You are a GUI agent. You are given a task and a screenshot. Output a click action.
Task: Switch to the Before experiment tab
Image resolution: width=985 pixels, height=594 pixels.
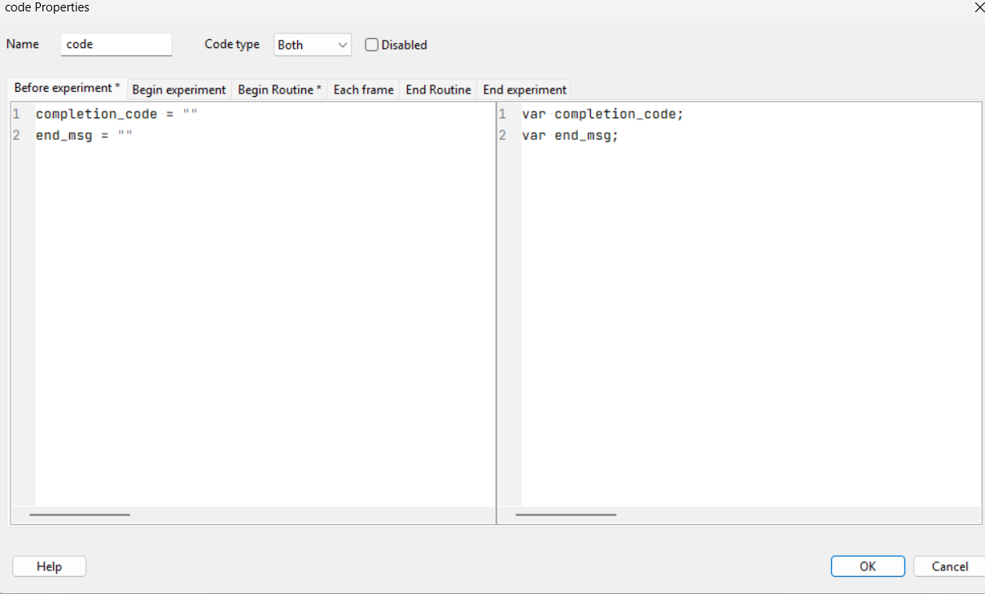pyautogui.click(x=67, y=88)
